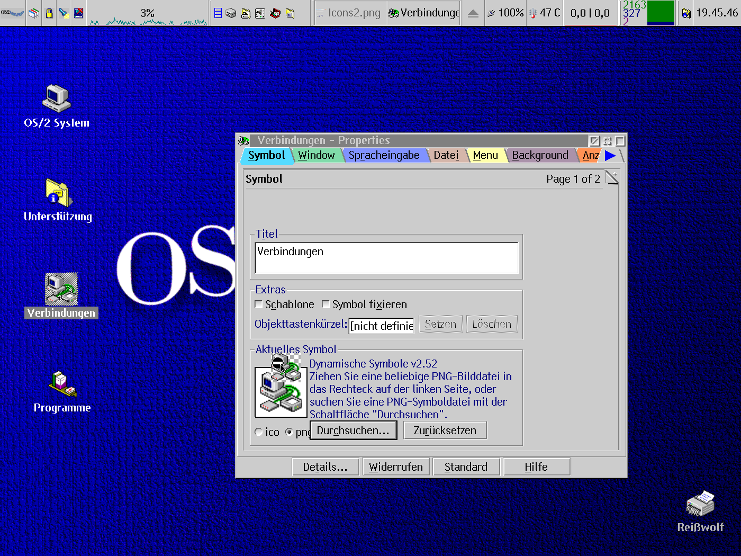Click the Verbindungen - Properties title bar
Screen dimensions: 741x556
(418, 140)
